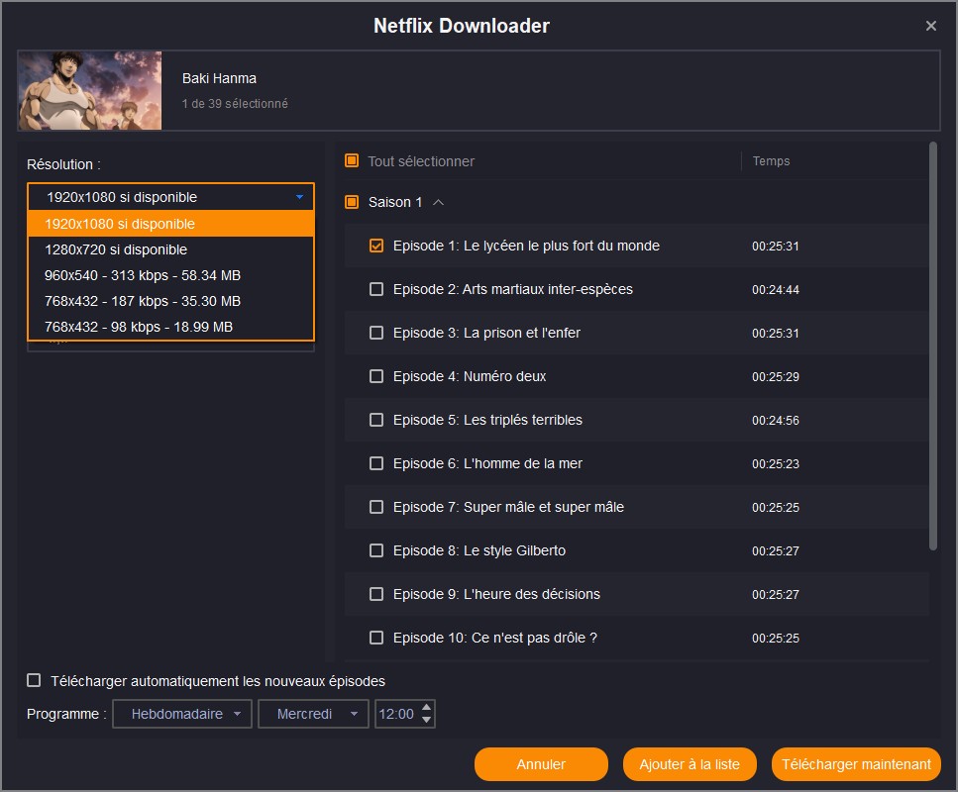Check Episode 5 Les triplés terribles checkbox
Image resolution: width=958 pixels, height=792 pixels.
376,420
